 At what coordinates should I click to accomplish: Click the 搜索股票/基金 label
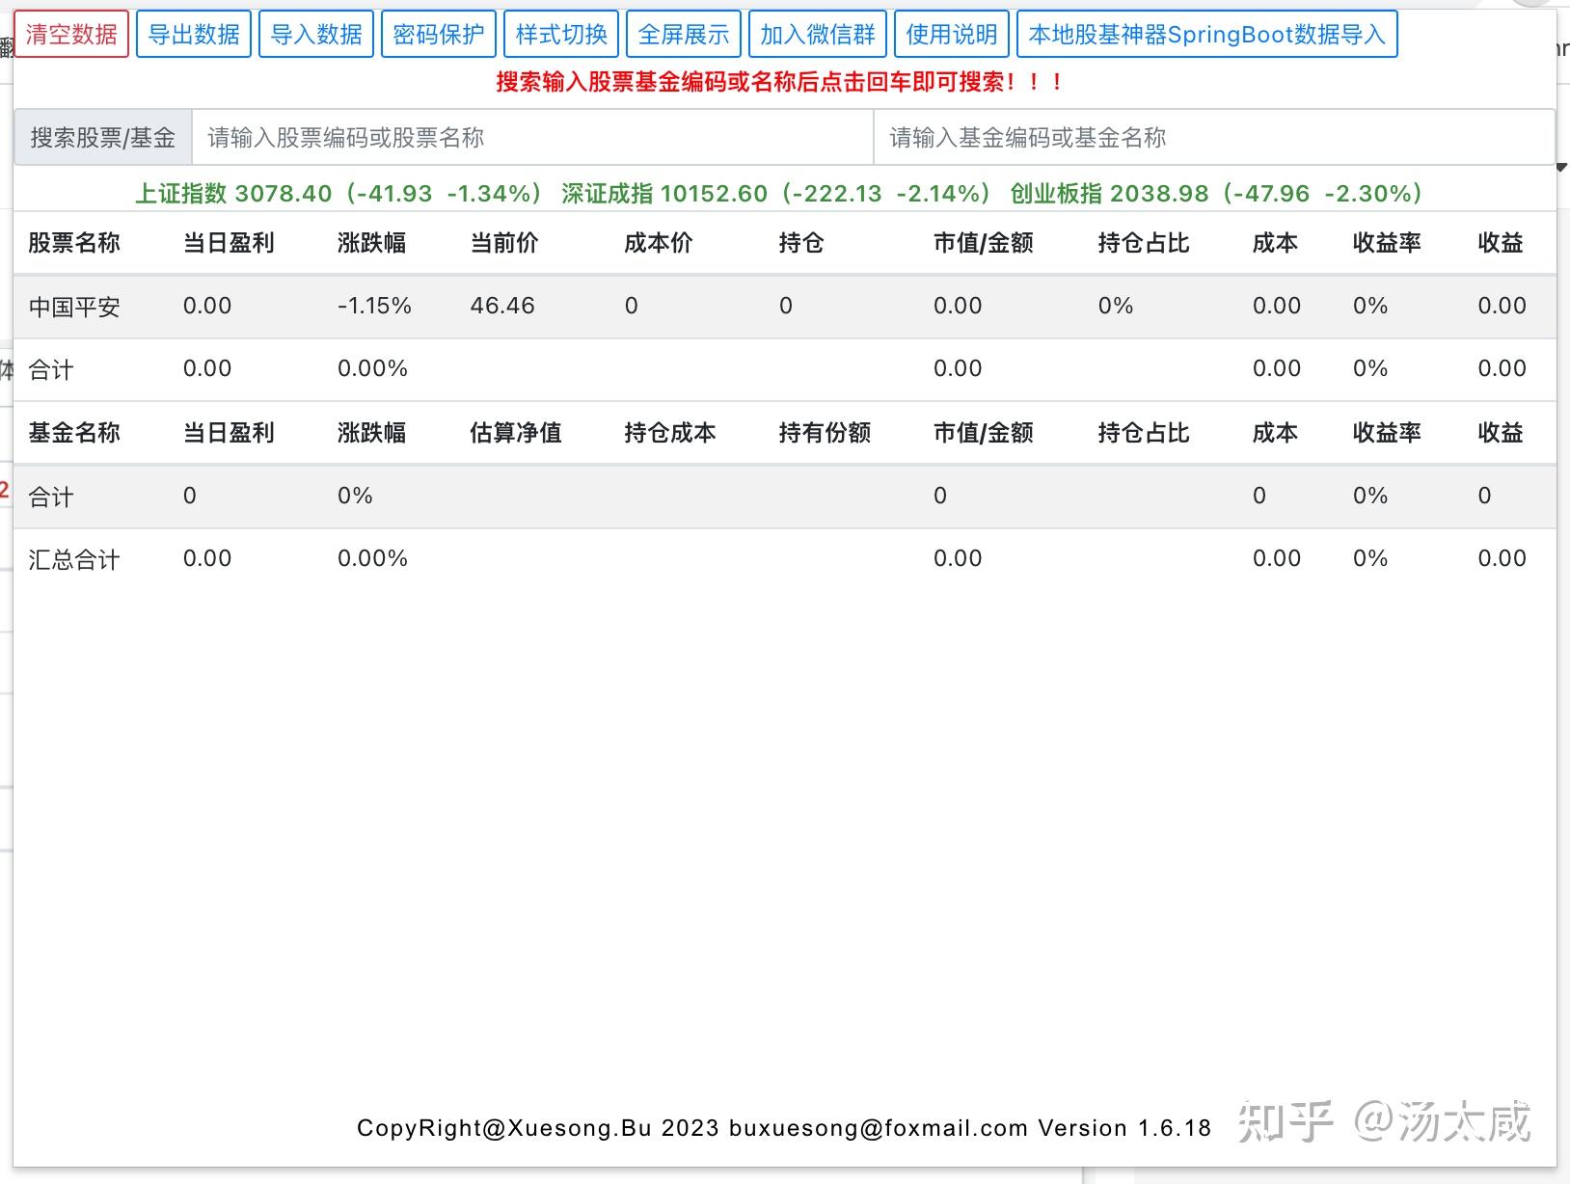coord(99,137)
